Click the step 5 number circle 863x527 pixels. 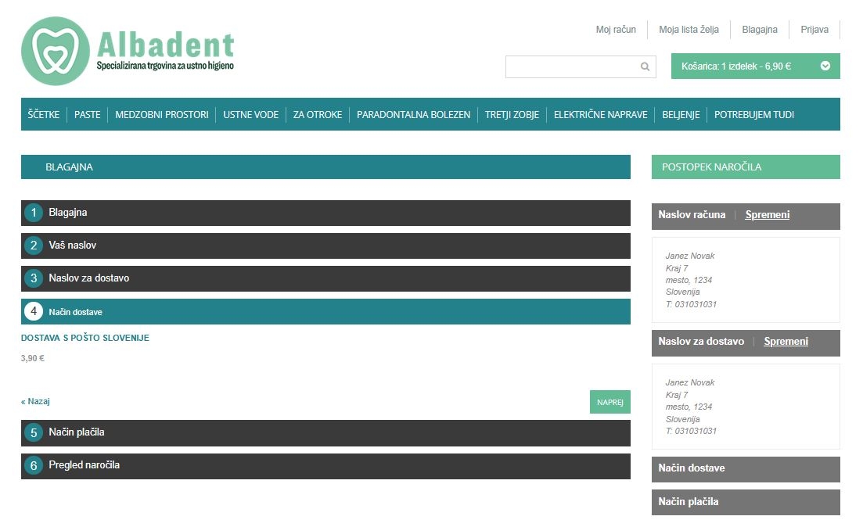tap(34, 432)
